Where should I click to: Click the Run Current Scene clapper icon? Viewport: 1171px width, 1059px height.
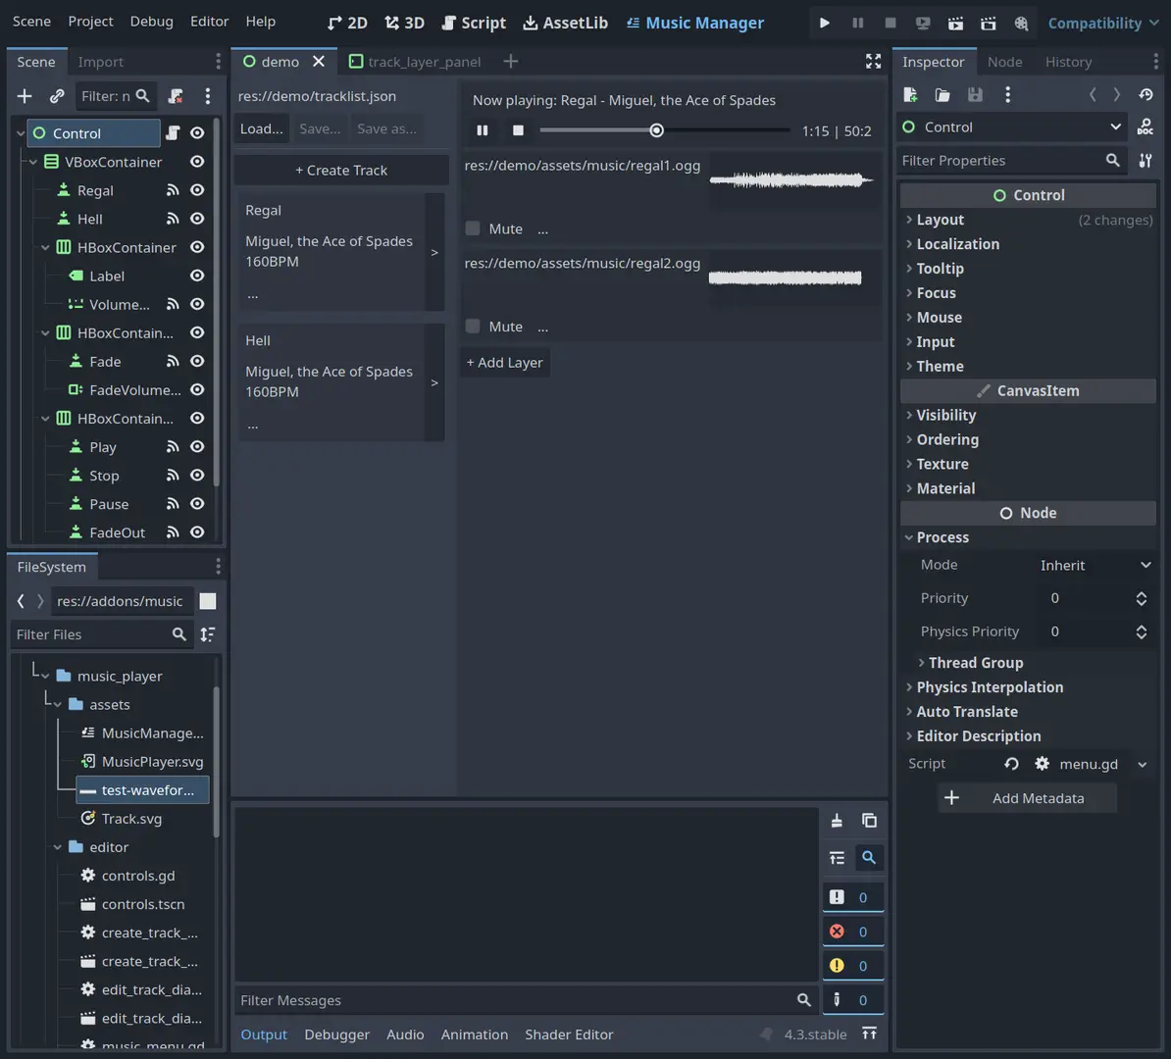tap(955, 23)
